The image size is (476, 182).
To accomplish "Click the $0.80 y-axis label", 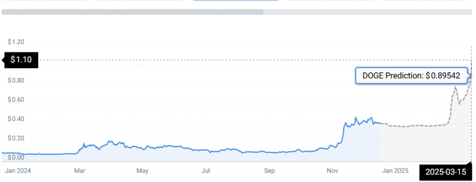I will coord(16,81).
